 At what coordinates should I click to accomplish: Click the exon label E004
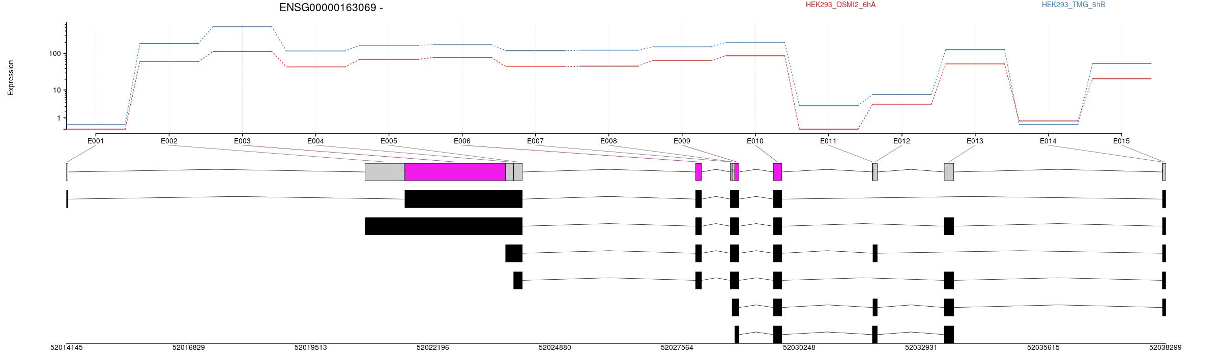[315, 141]
